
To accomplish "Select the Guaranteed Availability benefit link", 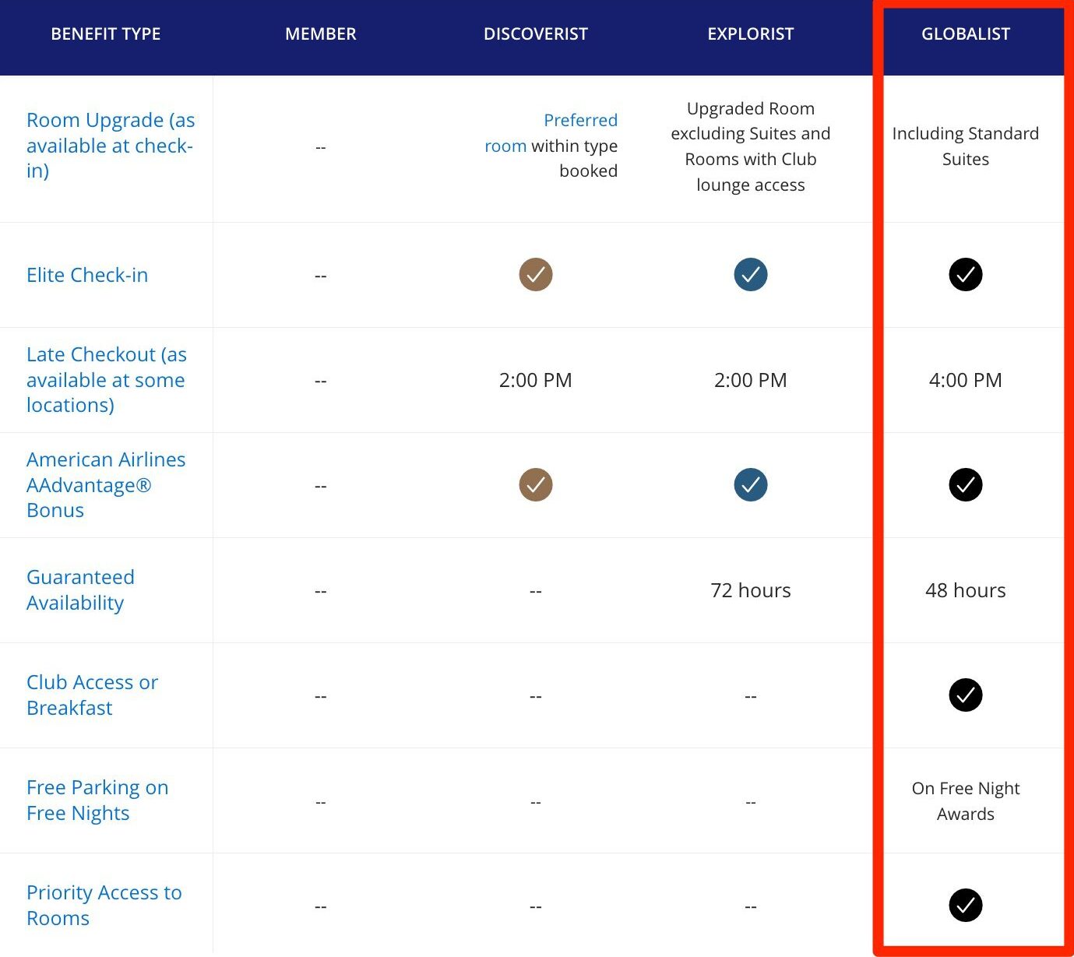I will click(81, 589).
